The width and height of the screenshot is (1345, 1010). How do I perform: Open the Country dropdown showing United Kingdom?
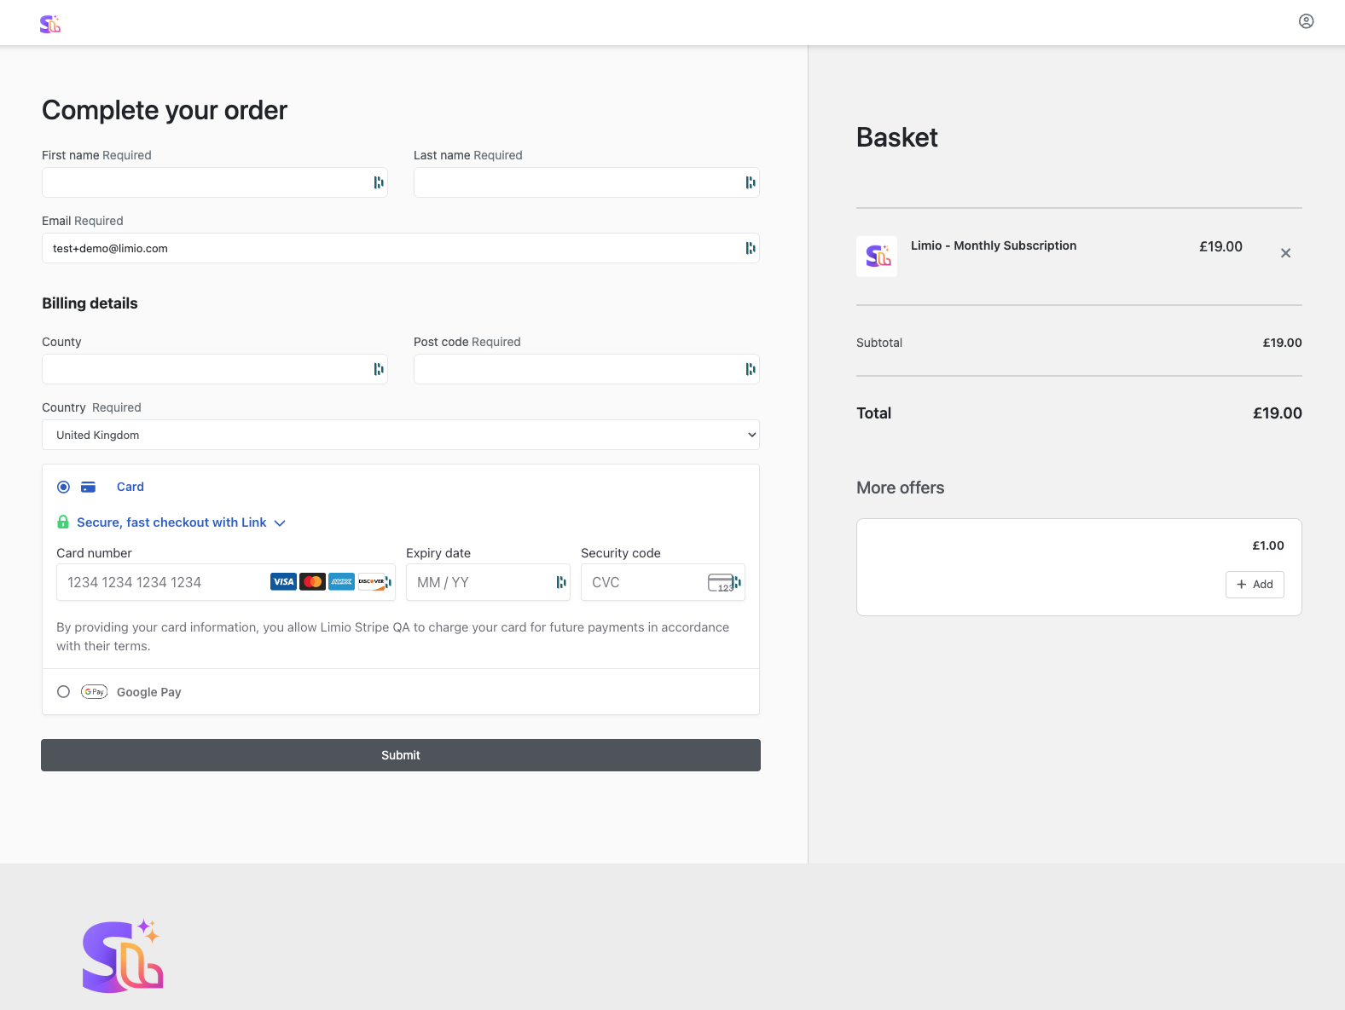(401, 435)
